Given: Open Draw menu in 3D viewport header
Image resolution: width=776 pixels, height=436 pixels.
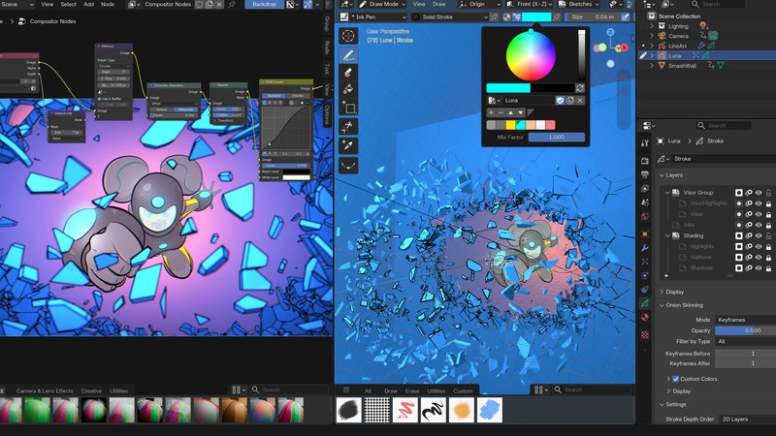Looking at the screenshot, I should (x=439, y=5).
